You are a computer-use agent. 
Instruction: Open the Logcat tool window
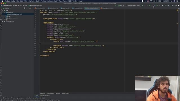click(21, 98)
